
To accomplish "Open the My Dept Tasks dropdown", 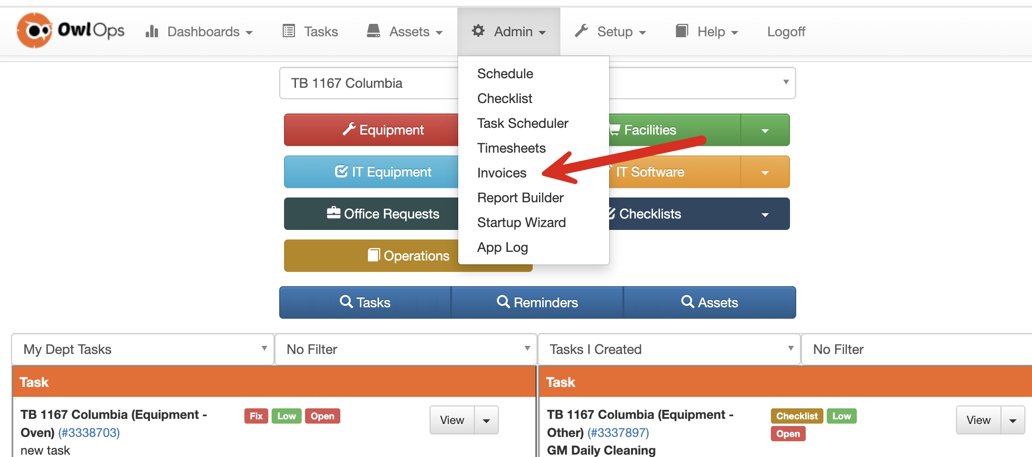I will tap(143, 349).
